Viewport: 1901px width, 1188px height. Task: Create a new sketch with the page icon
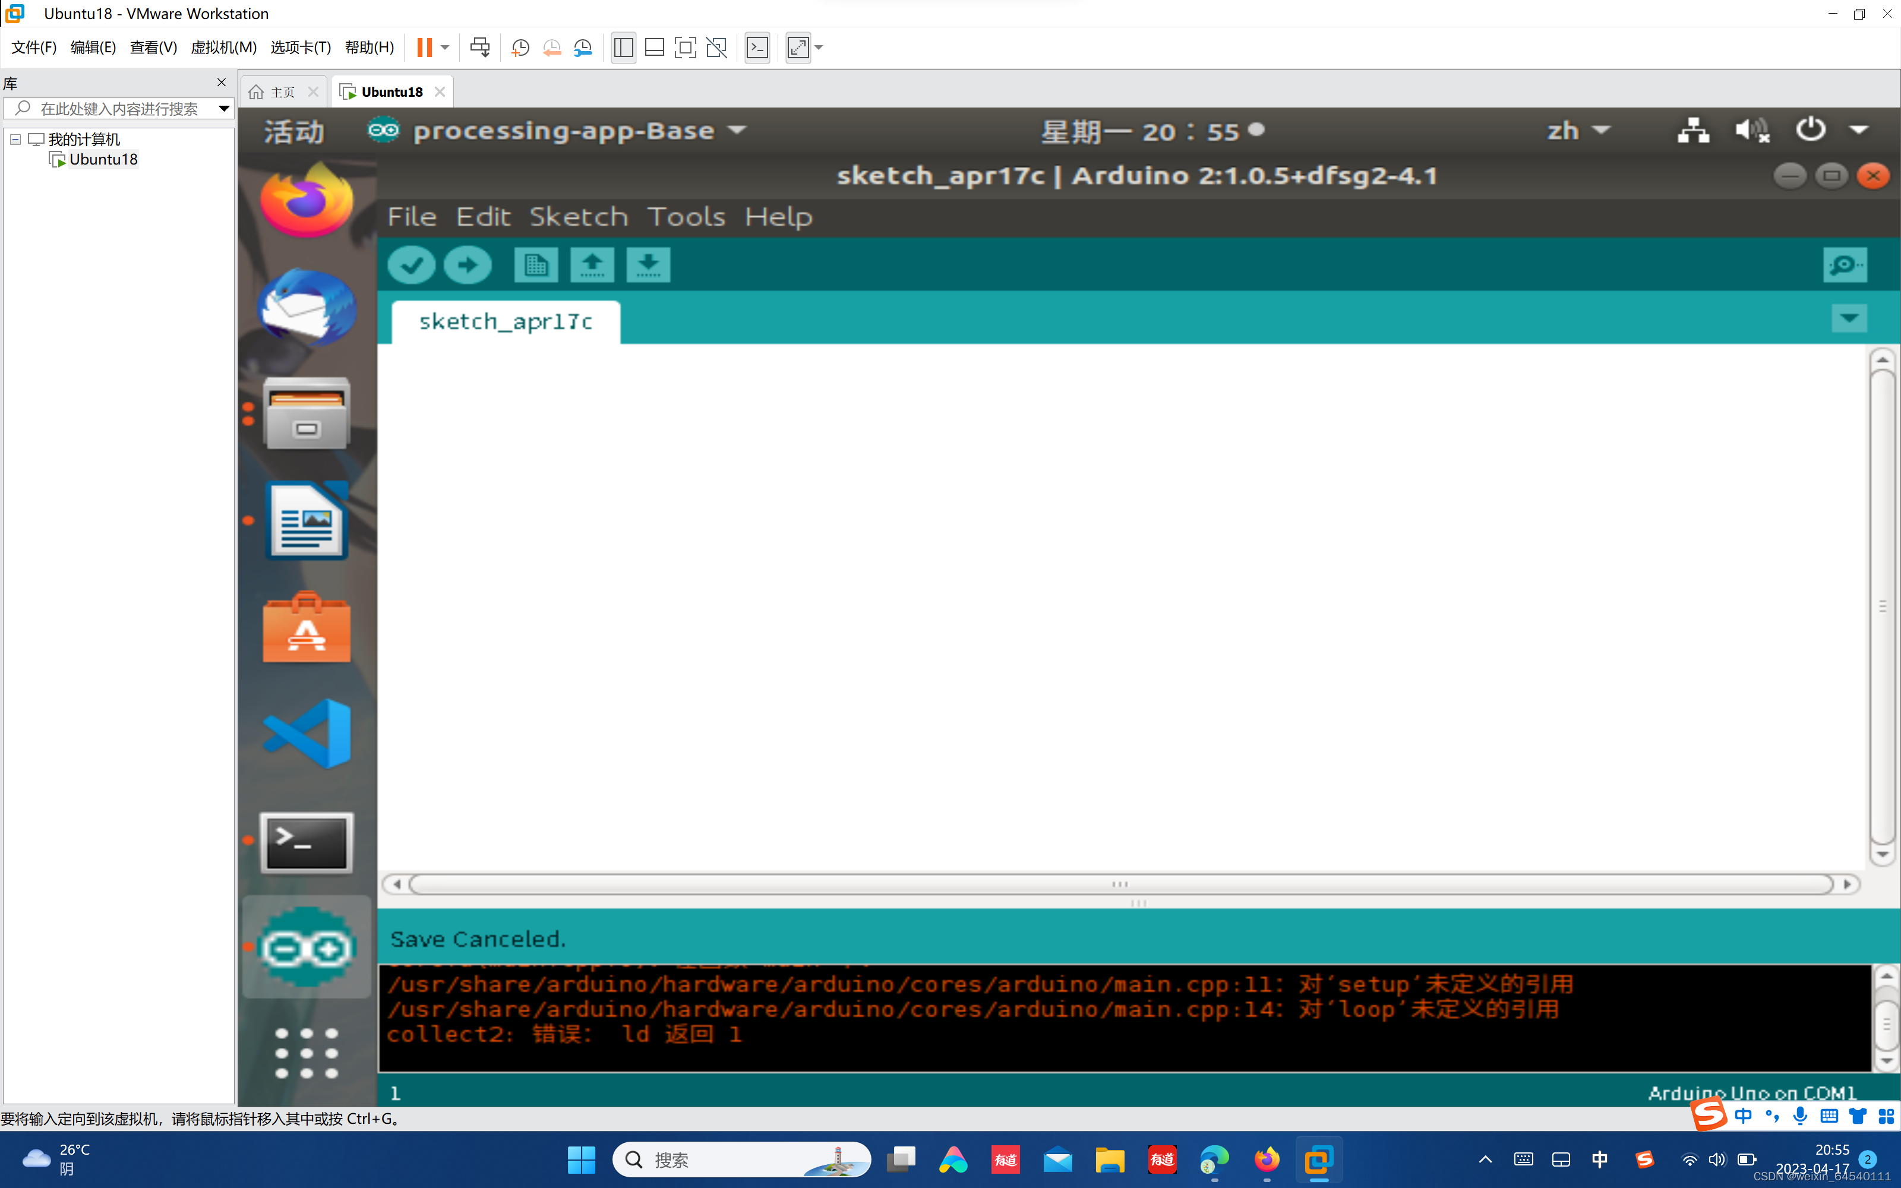click(535, 265)
